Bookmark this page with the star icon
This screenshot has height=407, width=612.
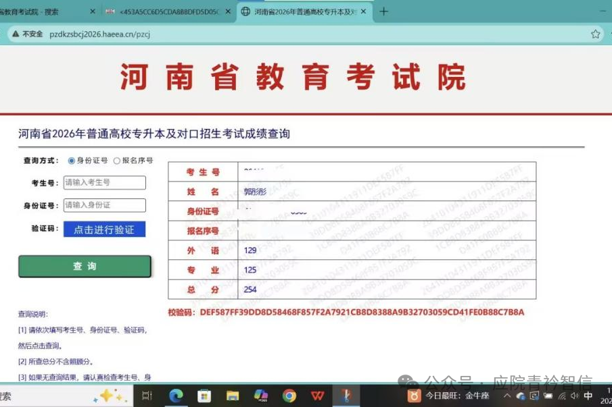click(x=596, y=34)
